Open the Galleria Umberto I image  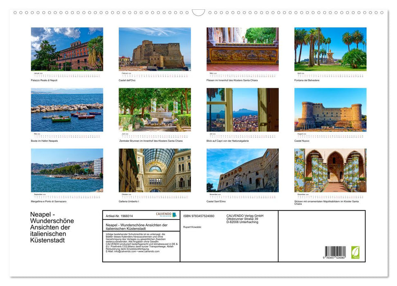[x=155, y=170]
